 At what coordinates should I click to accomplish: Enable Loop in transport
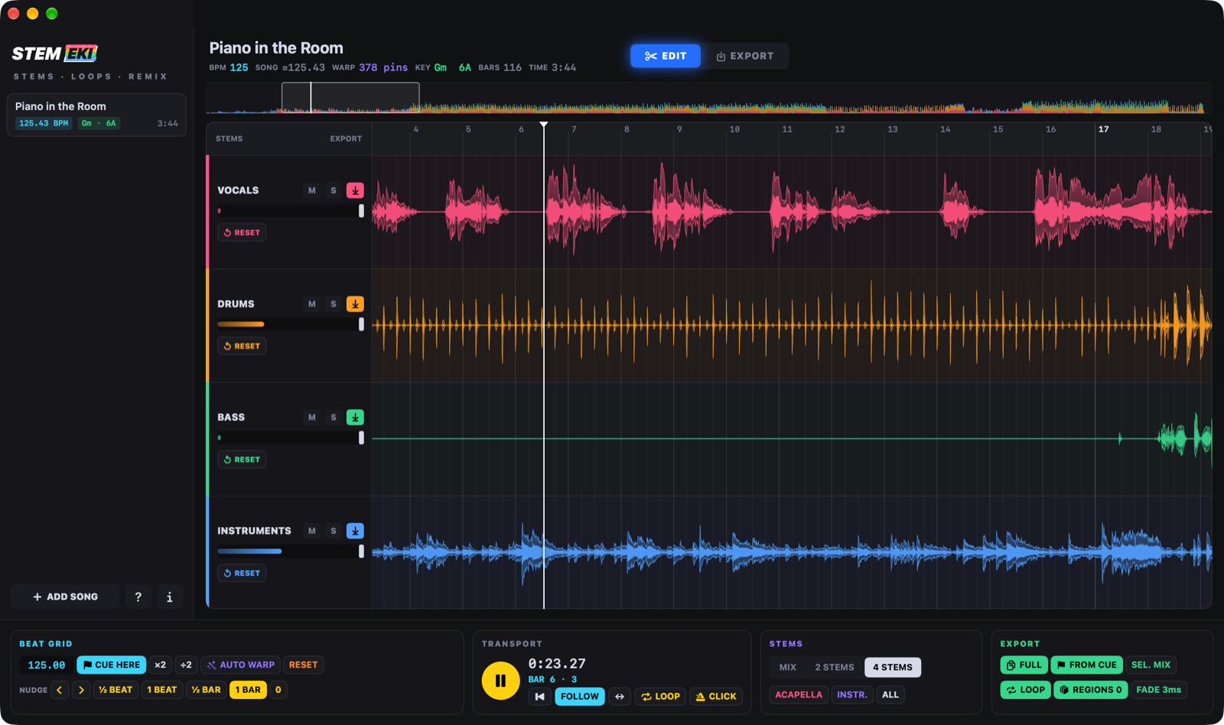(661, 697)
